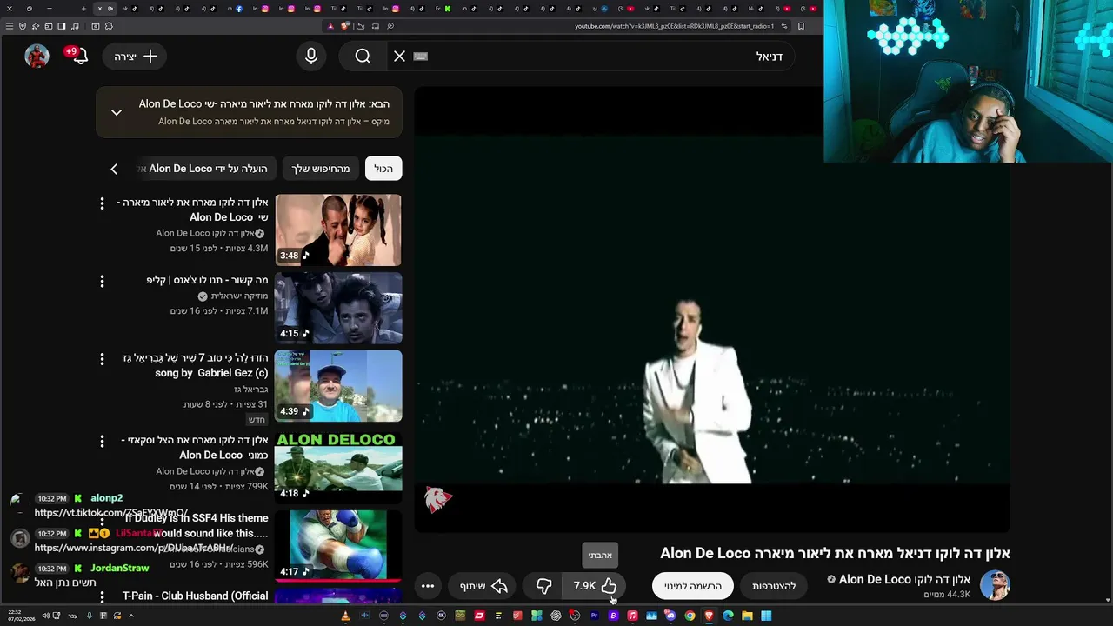Bookmark this page with the bookmark icon
Image resolution: width=1113 pixels, height=626 pixels.
(801, 26)
